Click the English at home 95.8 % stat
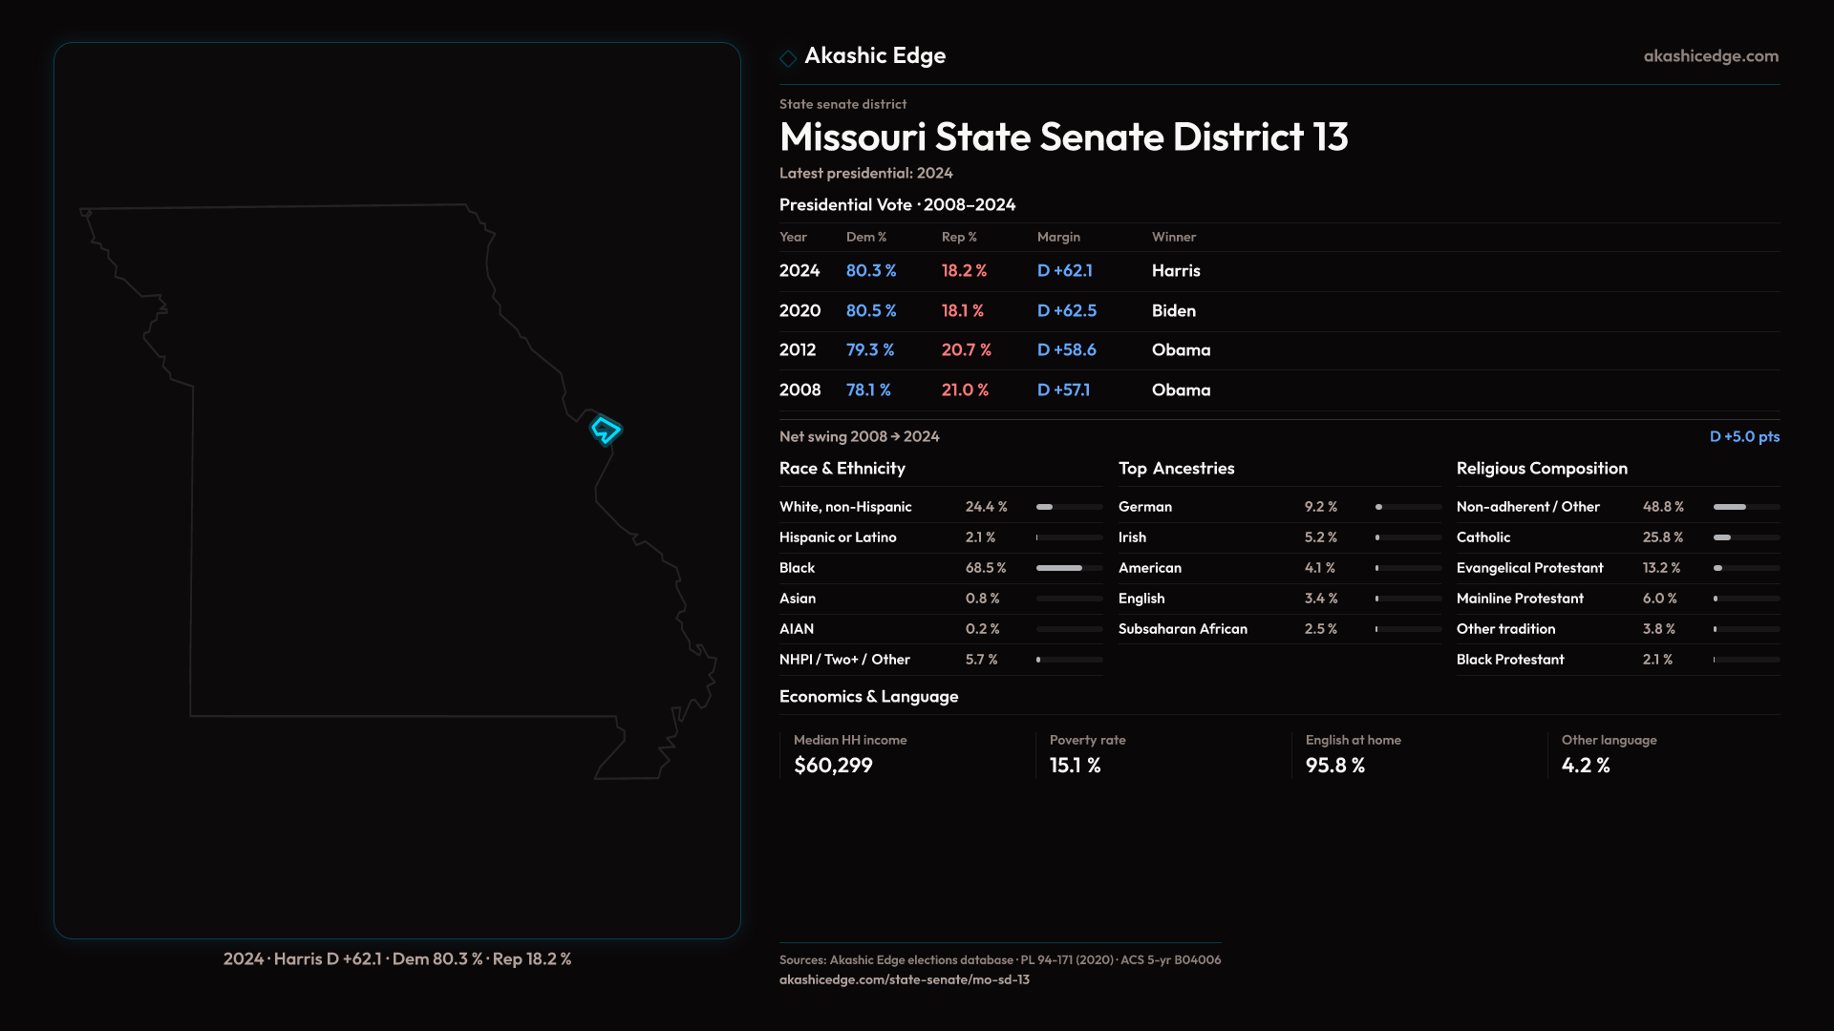1834x1031 pixels. pyautogui.click(x=1334, y=766)
